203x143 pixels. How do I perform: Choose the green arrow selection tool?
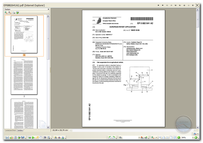[x=33, y=138]
